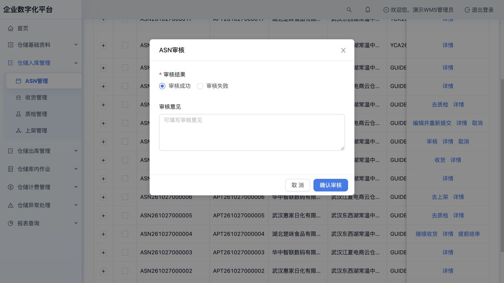
Task: Expand the 报表查询 menu
Action: coord(41,223)
